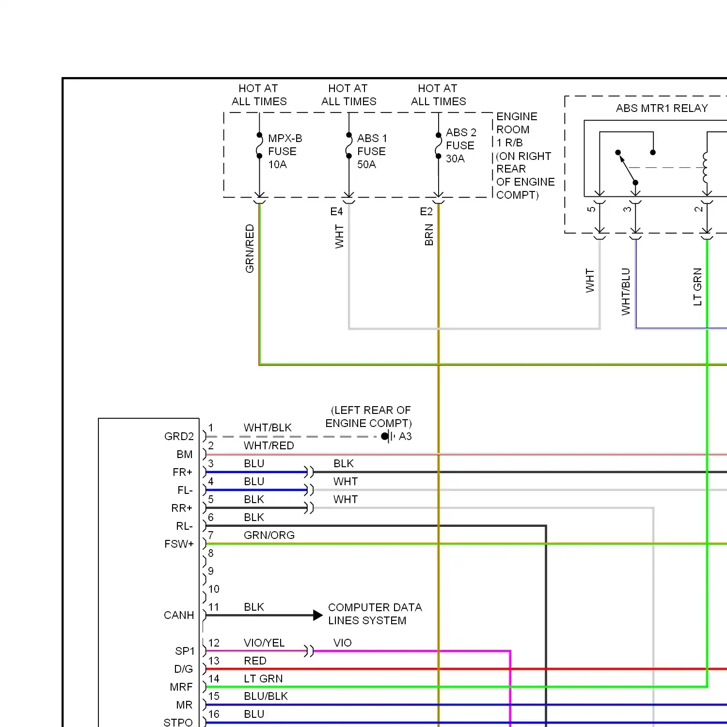
Task: Click the A3 ground label
Action: (405, 436)
